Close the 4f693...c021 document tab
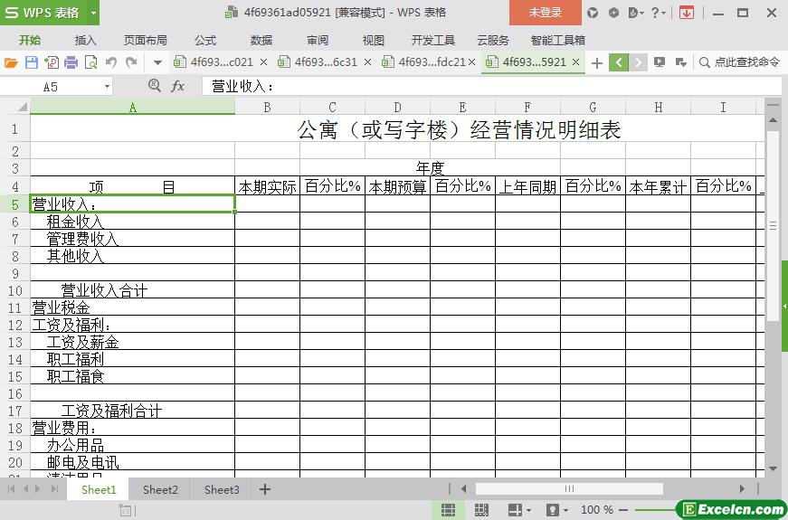 pyautogui.click(x=264, y=62)
